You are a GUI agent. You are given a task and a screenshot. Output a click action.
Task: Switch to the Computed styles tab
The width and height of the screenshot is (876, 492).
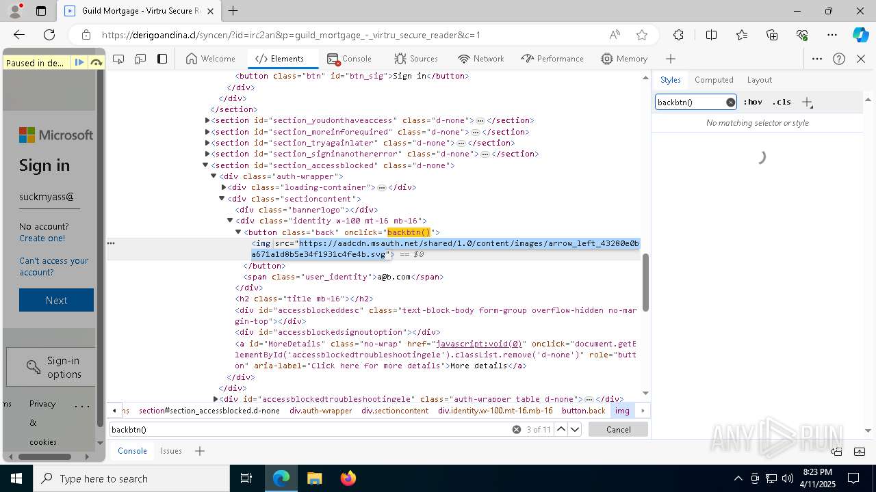pyautogui.click(x=714, y=80)
